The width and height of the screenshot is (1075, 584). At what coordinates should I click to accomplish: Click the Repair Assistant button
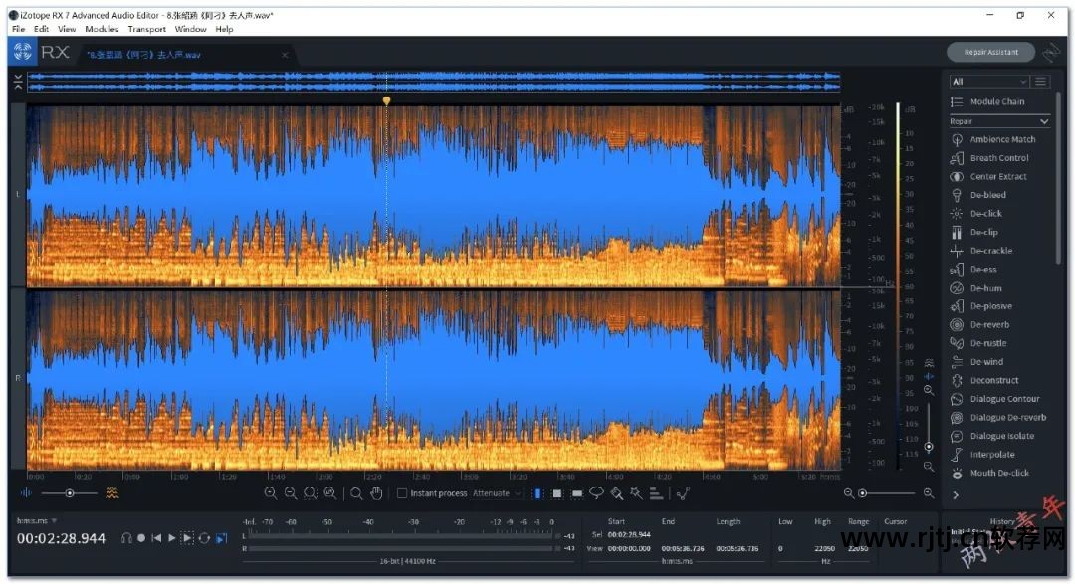coord(990,52)
